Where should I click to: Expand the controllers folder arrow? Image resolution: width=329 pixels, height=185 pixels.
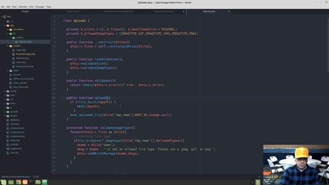click(8, 30)
